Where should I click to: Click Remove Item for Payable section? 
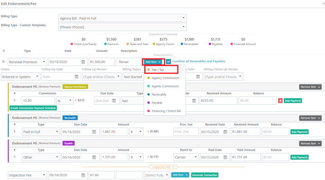click(310, 143)
